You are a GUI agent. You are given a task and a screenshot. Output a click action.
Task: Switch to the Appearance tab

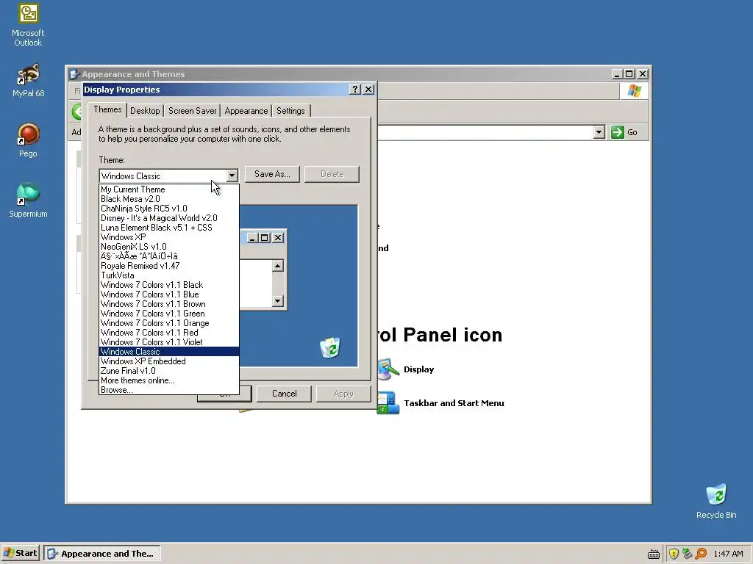click(246, 111)
